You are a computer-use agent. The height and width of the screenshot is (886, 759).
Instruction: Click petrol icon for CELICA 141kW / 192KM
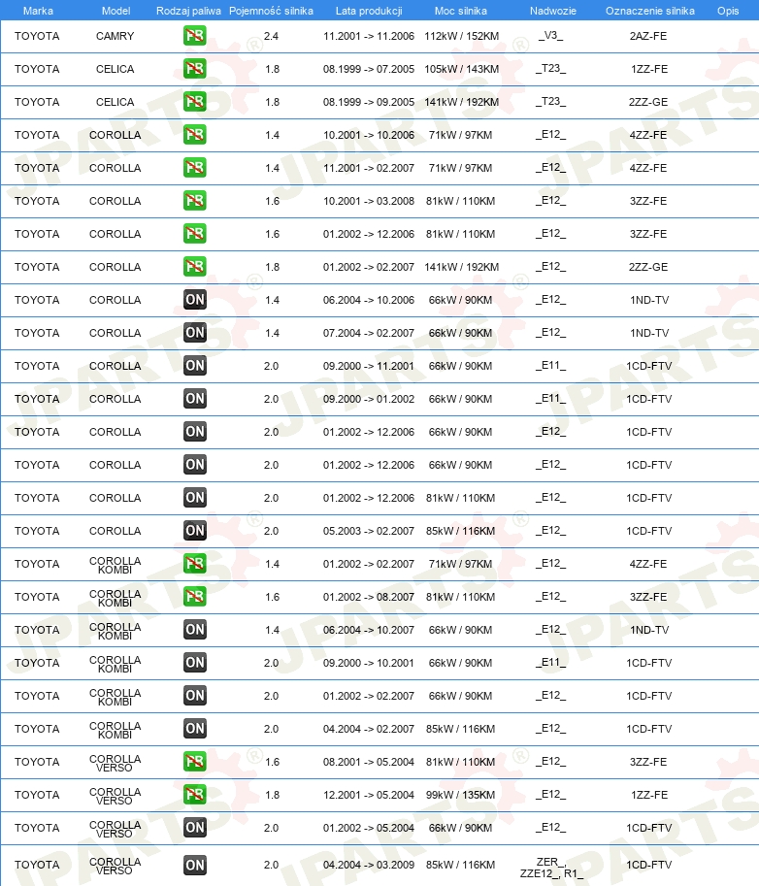click(x=194, y=102)
